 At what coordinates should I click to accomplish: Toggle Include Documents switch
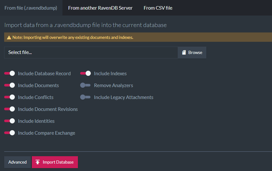pyautogui.click(x=10, y=85)
